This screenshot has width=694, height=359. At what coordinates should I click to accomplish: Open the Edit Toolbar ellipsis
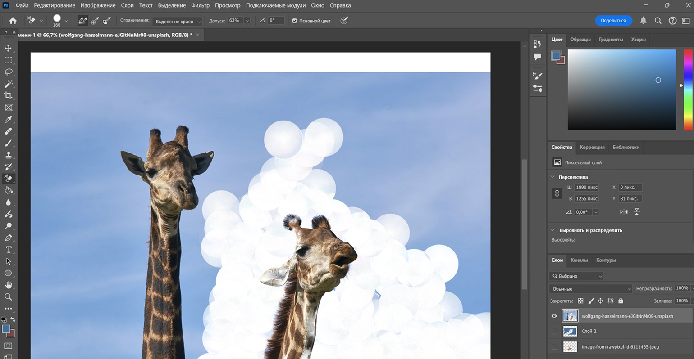(x=8, y=309)
